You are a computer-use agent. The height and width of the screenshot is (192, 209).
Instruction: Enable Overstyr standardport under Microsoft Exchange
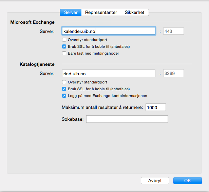pyautogui.click(x=64, y=40)
